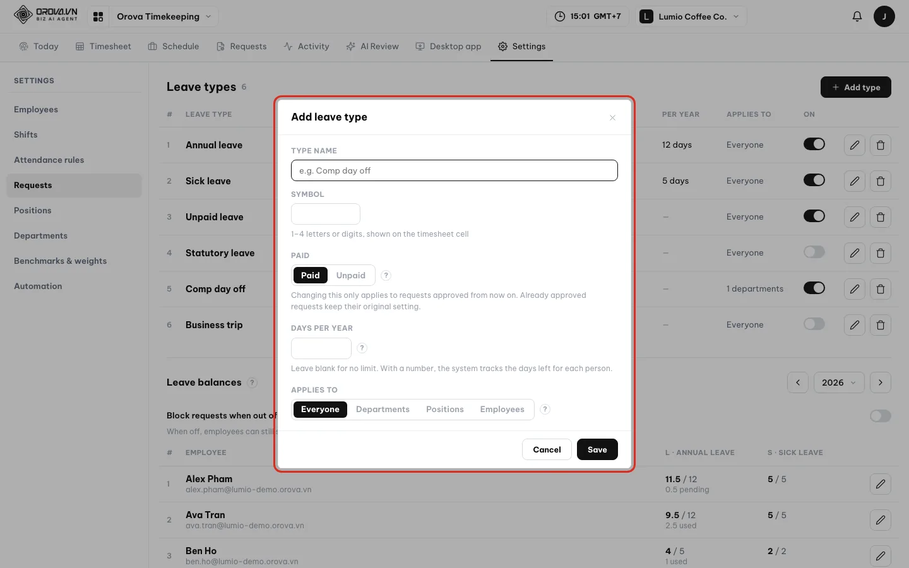Toggle Block requests when out switch
909x568 pixels.
point(880,416)
